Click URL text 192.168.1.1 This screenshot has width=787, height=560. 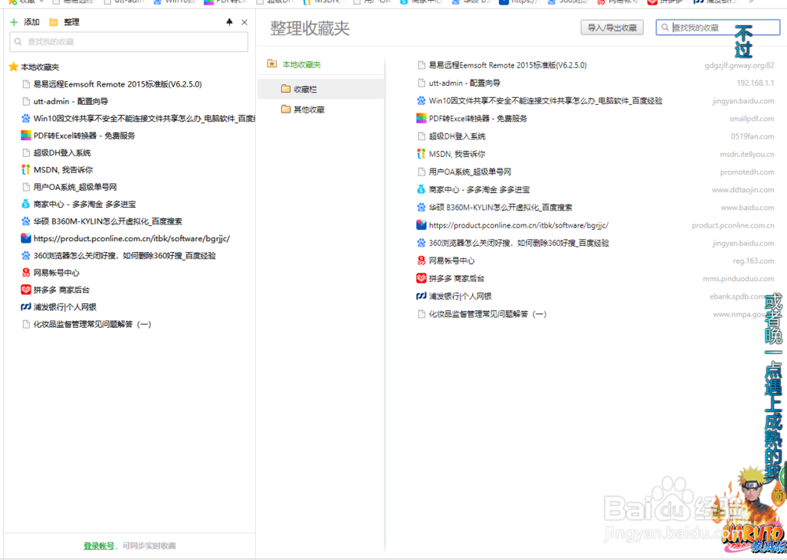point(755,83)
